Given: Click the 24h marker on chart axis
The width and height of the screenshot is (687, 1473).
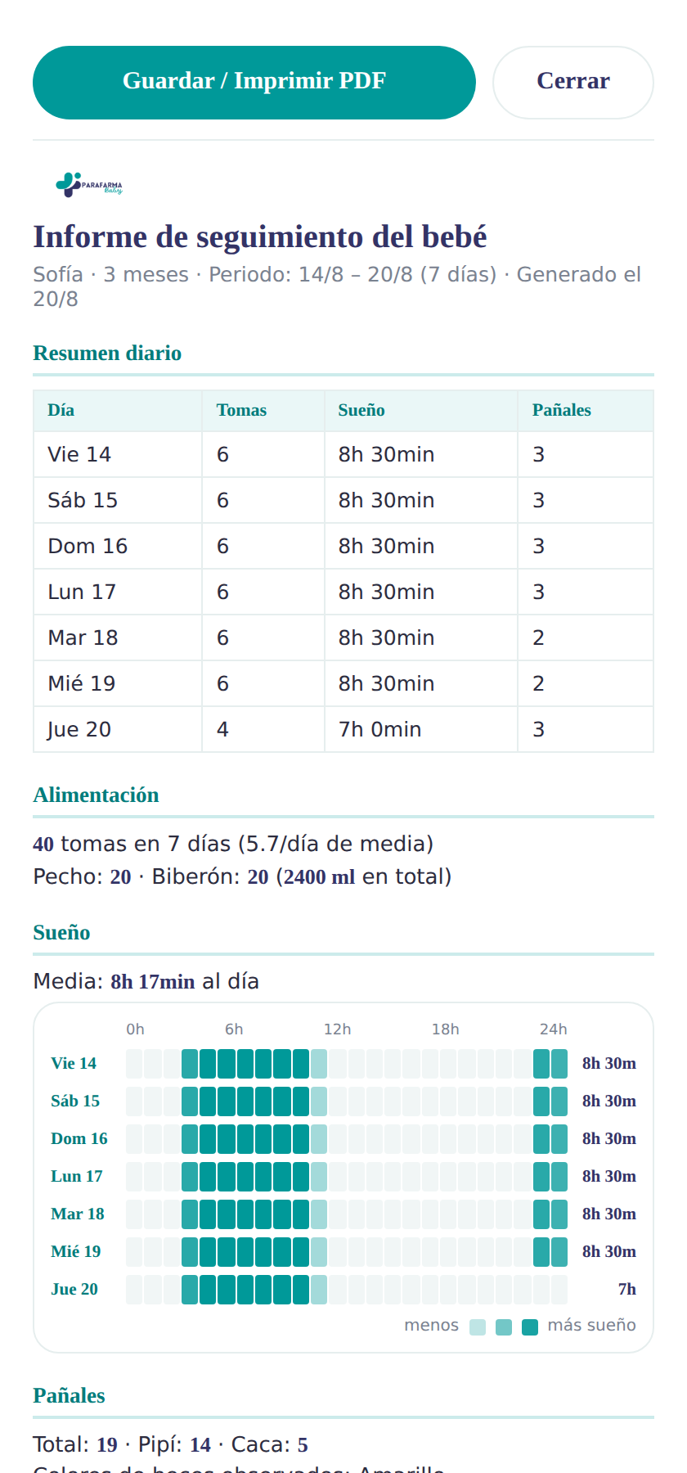Looking at the screenshot, I should click(x=553, y=1029).
